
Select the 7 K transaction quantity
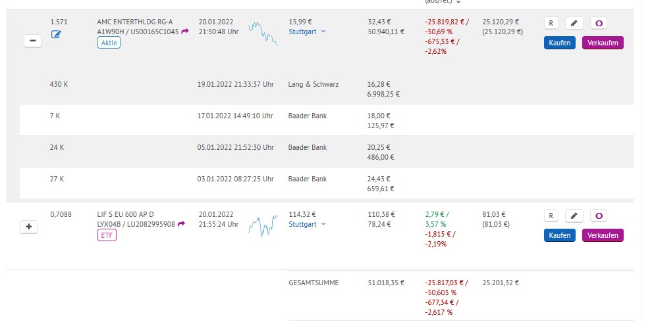click(x=55, y=116)
